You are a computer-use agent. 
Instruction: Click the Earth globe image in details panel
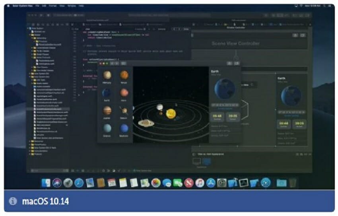point(225,89)
